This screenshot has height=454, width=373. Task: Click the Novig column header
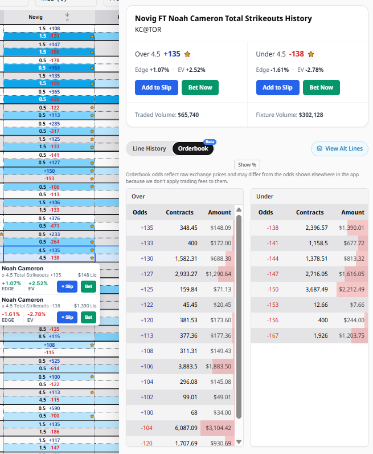[x=49, y=17]
